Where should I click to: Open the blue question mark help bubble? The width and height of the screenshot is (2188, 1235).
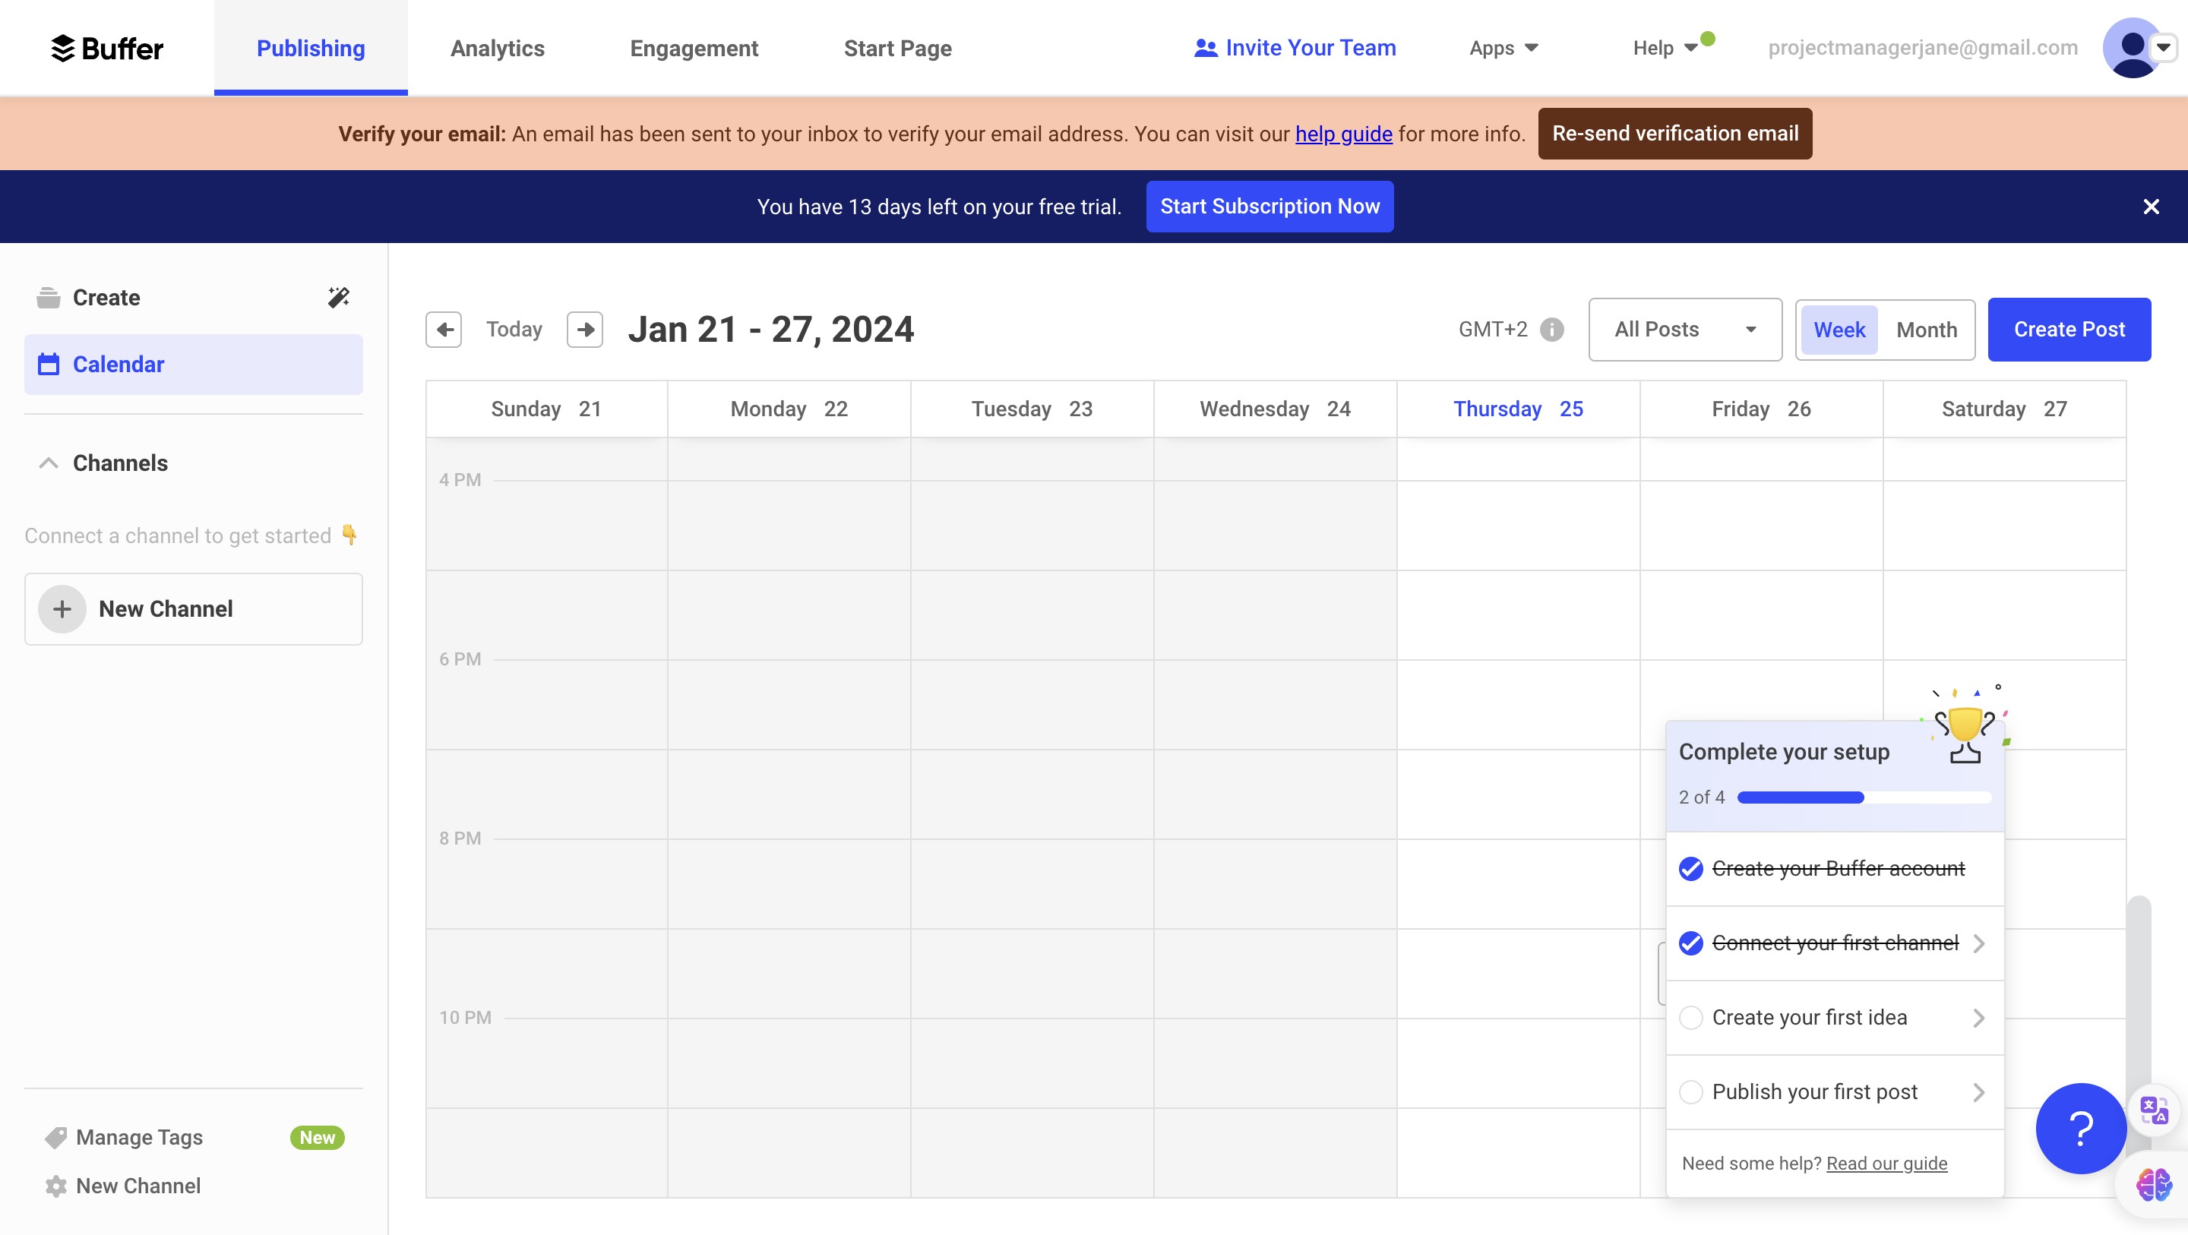(x=2080, y=1128)
